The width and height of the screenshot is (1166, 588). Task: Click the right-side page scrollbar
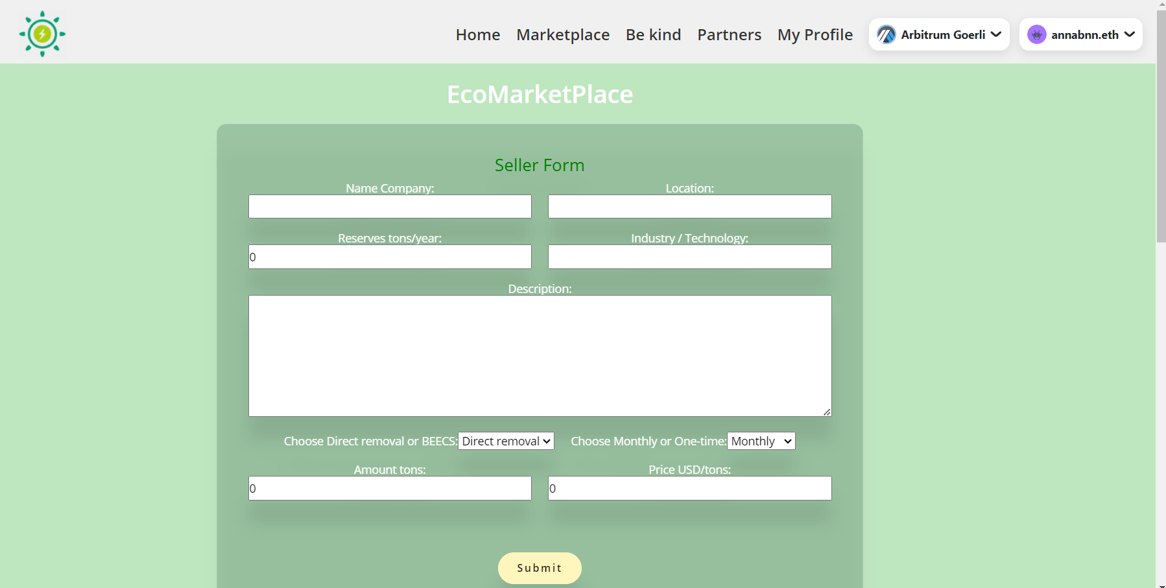(x=1160, y=123)
